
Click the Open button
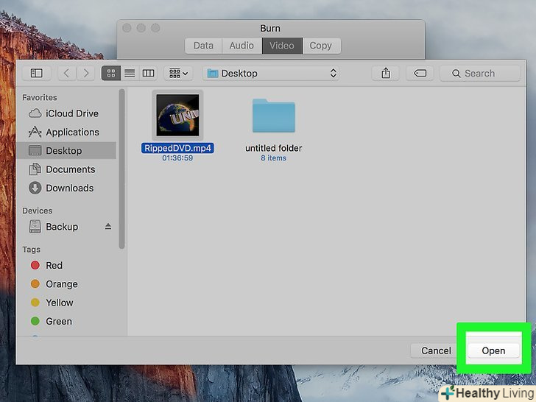pos(493,350)
